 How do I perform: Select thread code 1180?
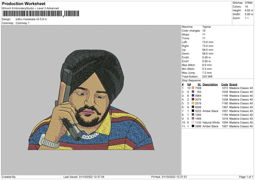(x=225, y=103)
